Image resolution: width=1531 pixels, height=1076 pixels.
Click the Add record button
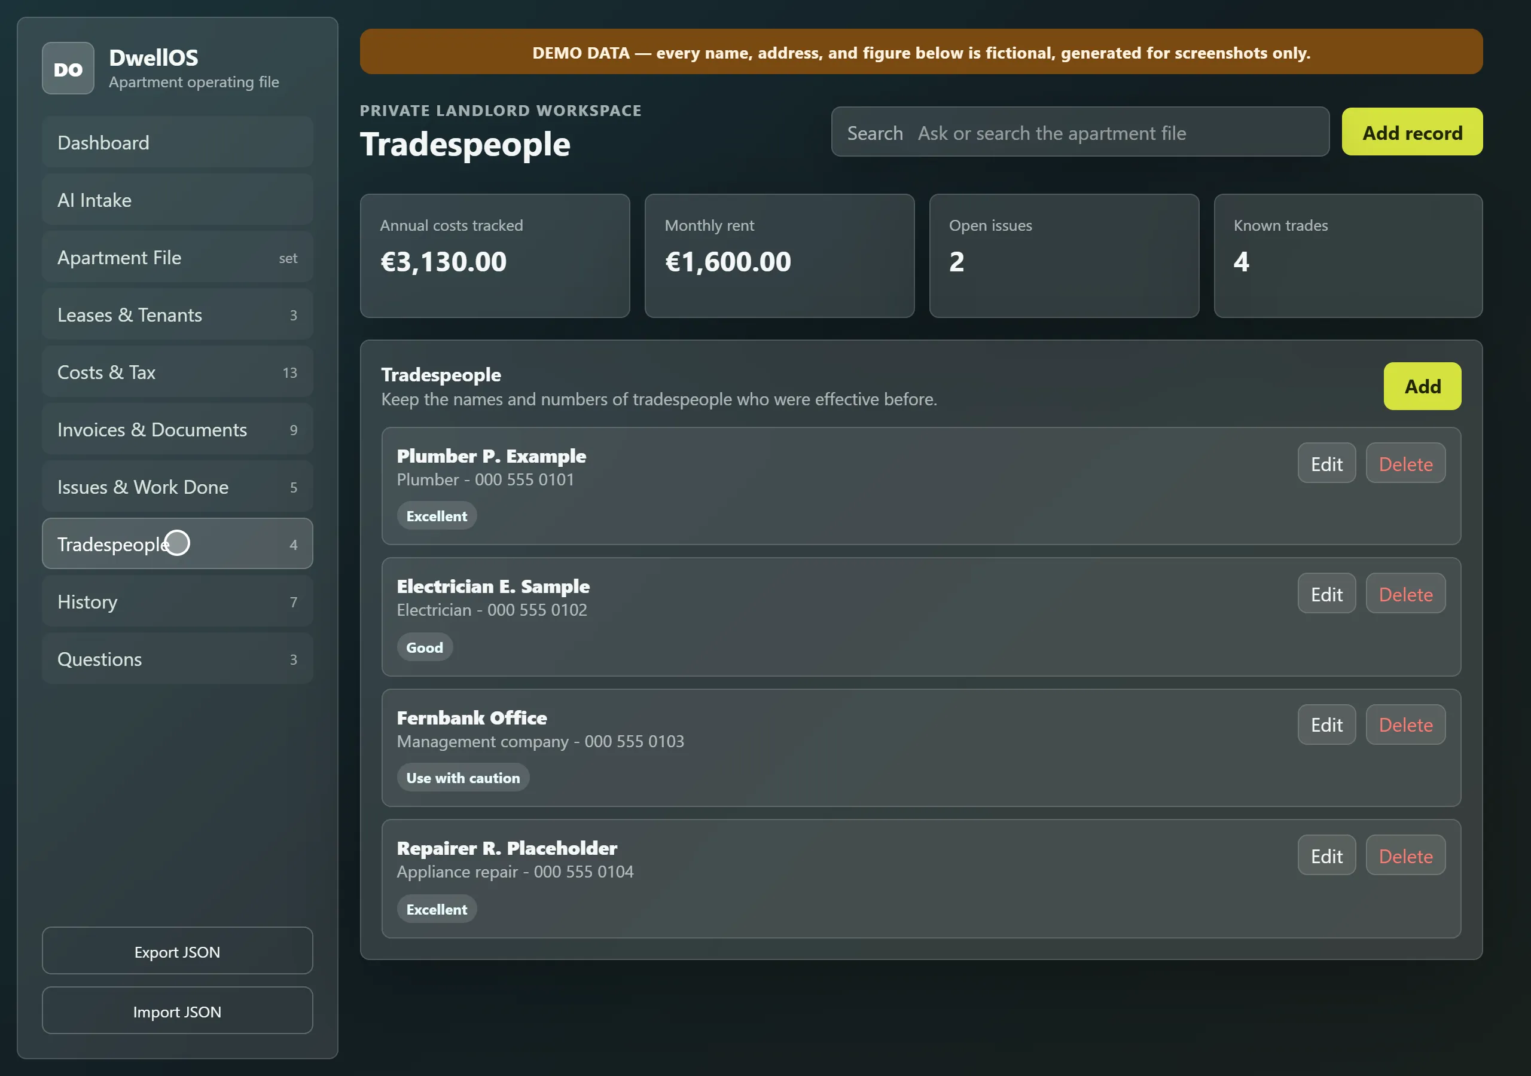pos(1411,133)
